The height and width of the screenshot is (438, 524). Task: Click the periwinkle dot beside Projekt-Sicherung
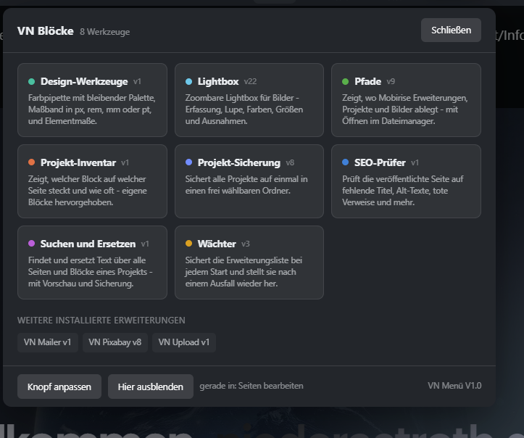189,162
